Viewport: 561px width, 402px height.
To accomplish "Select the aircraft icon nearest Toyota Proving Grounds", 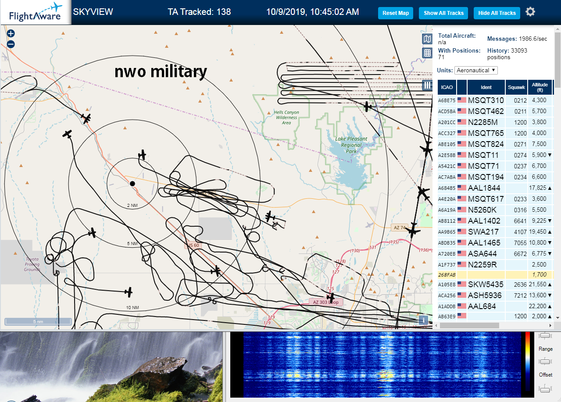I will (92, 233).
